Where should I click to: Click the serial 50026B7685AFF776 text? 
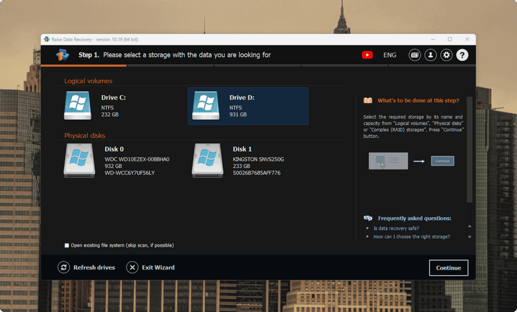[x=256, y=173]
